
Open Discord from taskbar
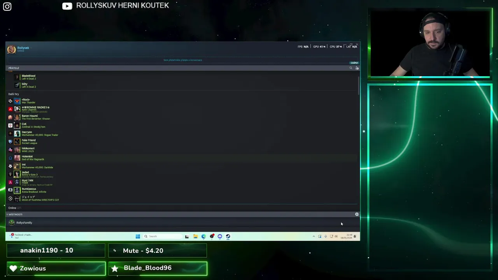[x=220, y=236]
